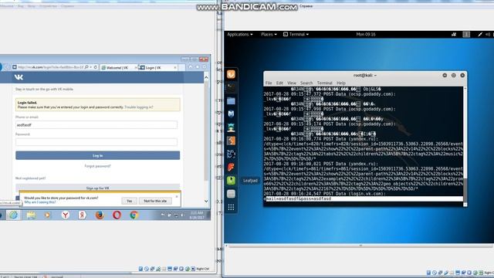Open IE tools gear icon
The image size is (494, 278).
tap(205, 67)
